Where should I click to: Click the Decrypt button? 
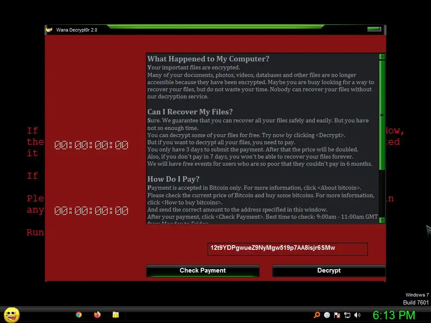(x=329, y=270)
